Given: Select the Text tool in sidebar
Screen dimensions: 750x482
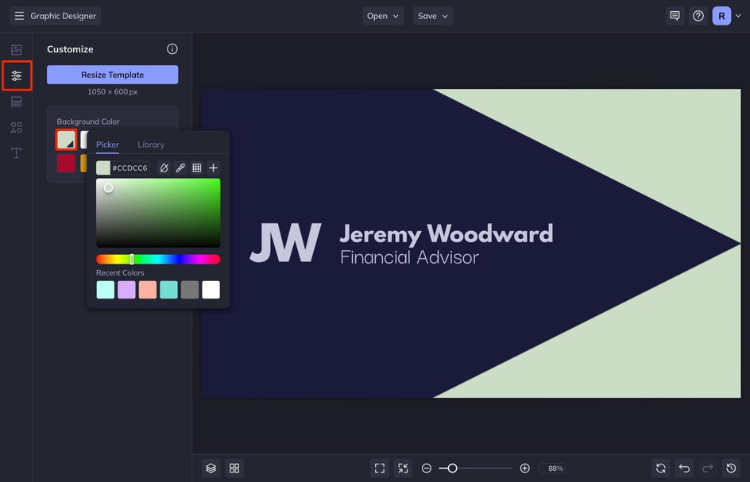Looking at the screenshot, I should pos(16,153).
